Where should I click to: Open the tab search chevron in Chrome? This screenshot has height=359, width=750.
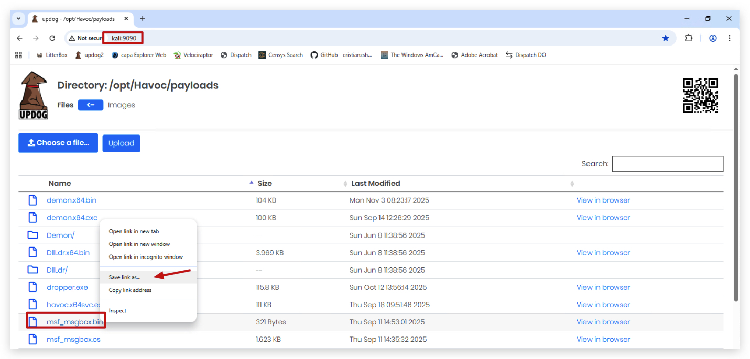click(x=18, y=19)
